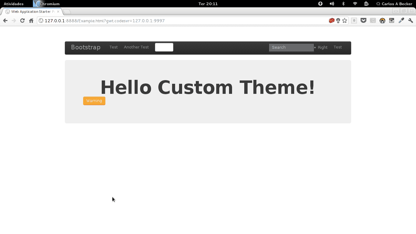Focus the navbar Search field
Viewport: 416px width, 234px height.
tap(291, 48)
